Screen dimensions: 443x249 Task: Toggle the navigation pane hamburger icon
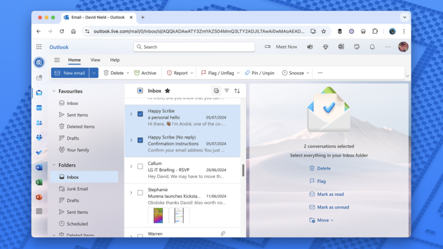(57, 60)
